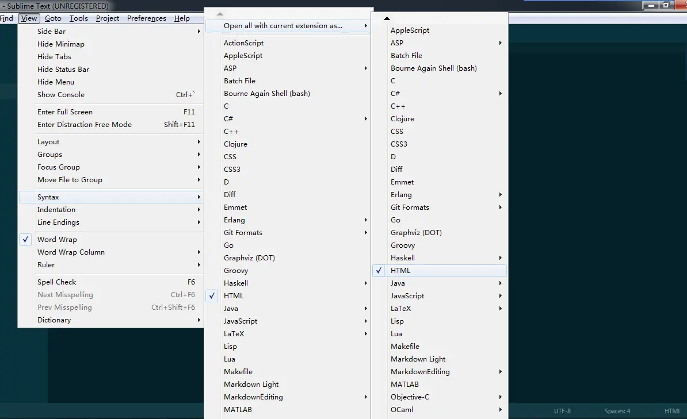Open the Syntax submenu entry

(x=111, y=198)
